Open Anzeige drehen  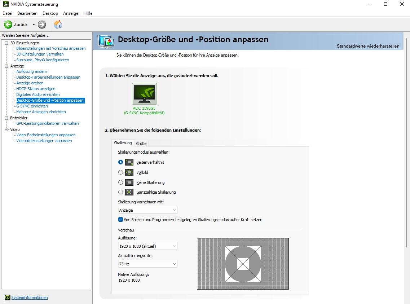pos(30,83)
